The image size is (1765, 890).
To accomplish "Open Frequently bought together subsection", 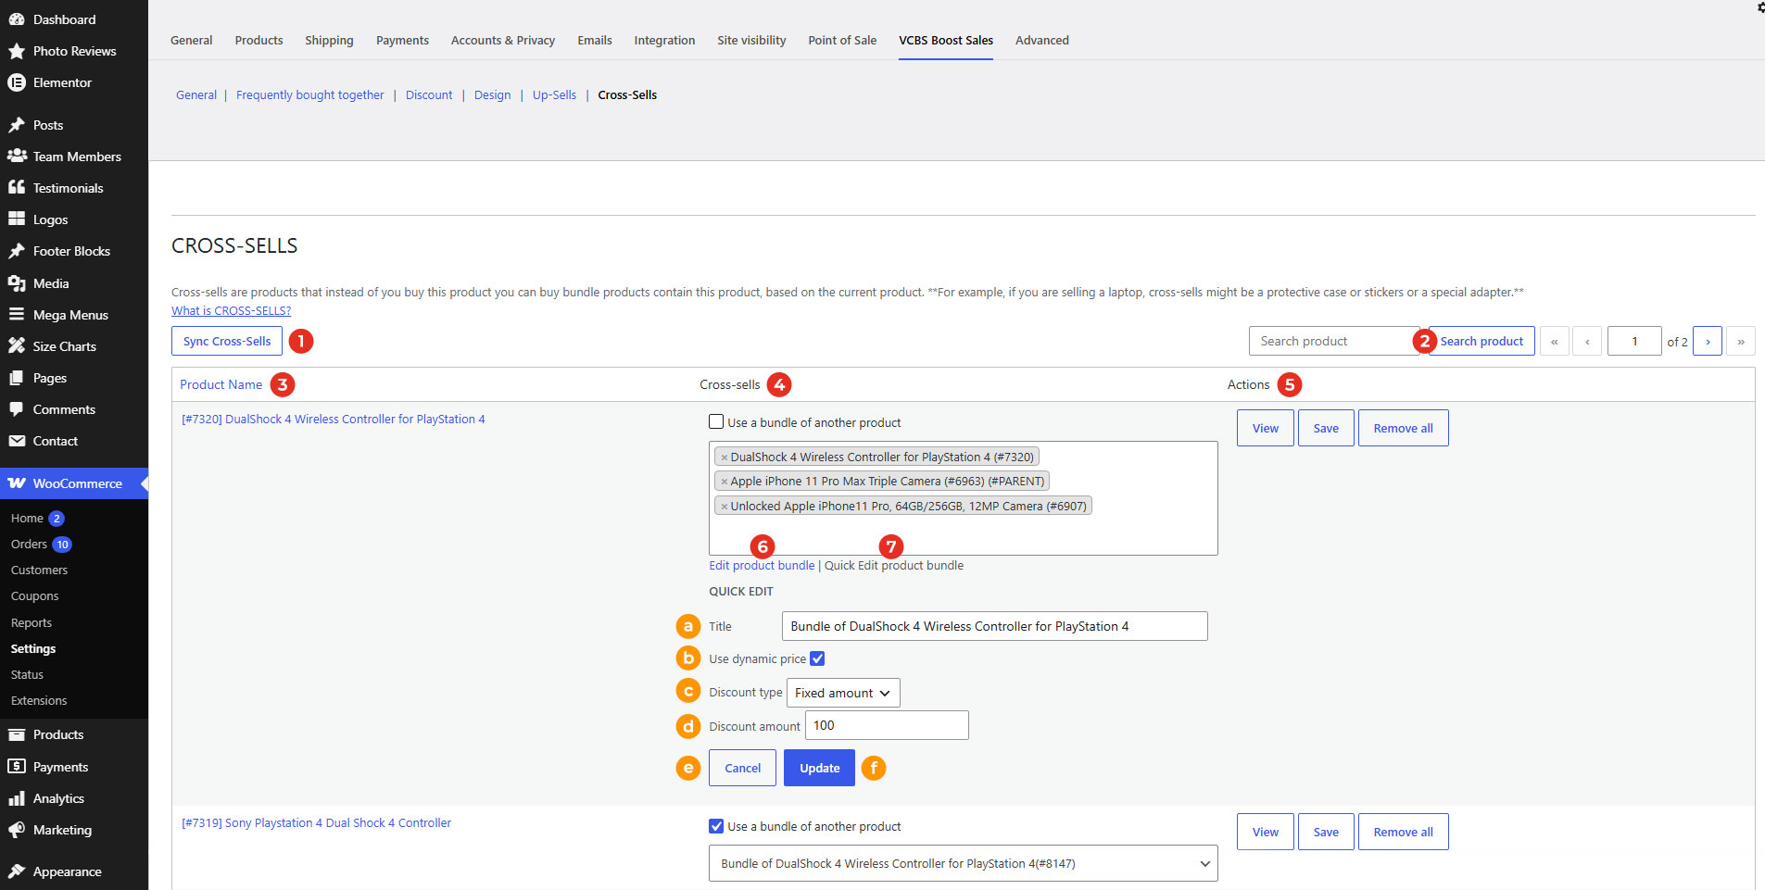I will point(310,94).
